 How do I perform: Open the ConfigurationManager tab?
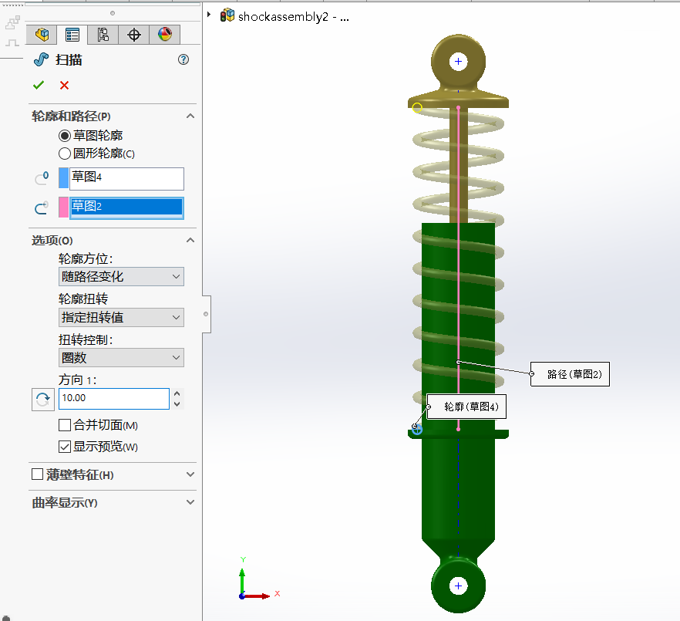[x=103, y=34]
